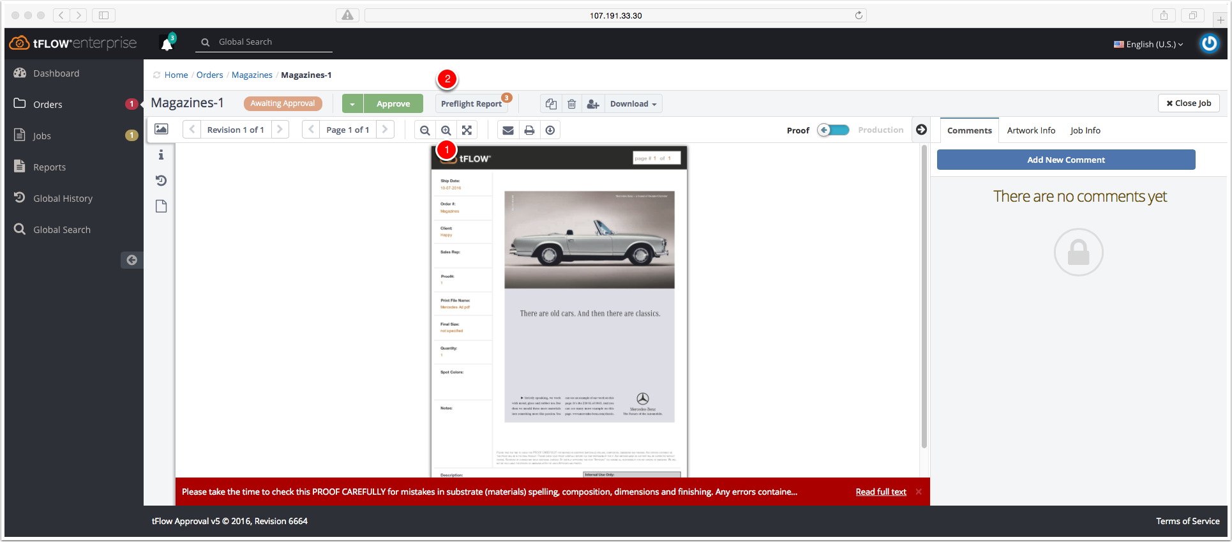The width and height of the screenshot is (1232, 542).
Task: Click the email envelope icon
Action: 508,130
